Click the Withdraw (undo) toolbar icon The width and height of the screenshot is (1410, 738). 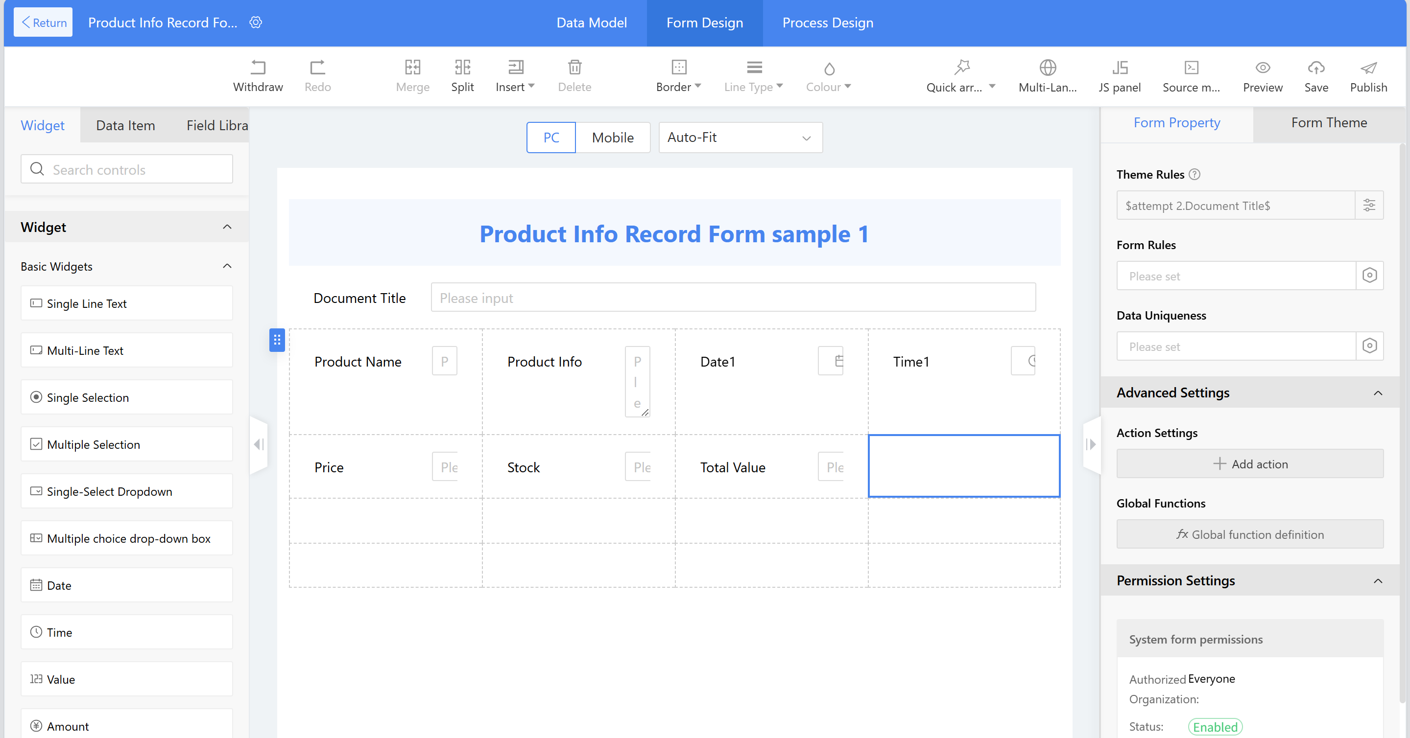click(257, 67)
